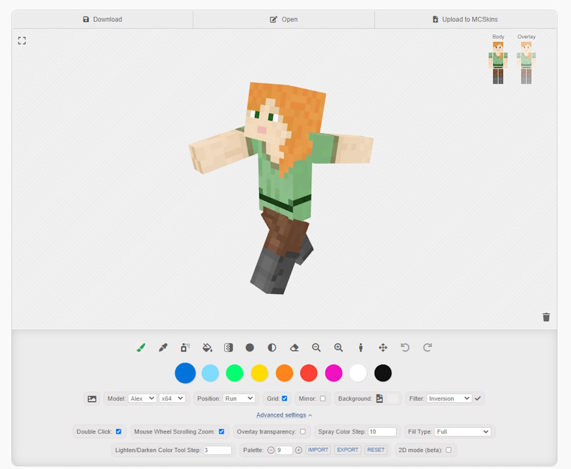Click the palette EXPORT button
Image resolution: width=571 pixels, height=469 pixels.
(347, 450)
